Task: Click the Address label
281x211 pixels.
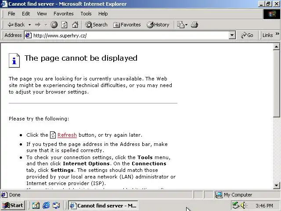Action: click(13, 35)
